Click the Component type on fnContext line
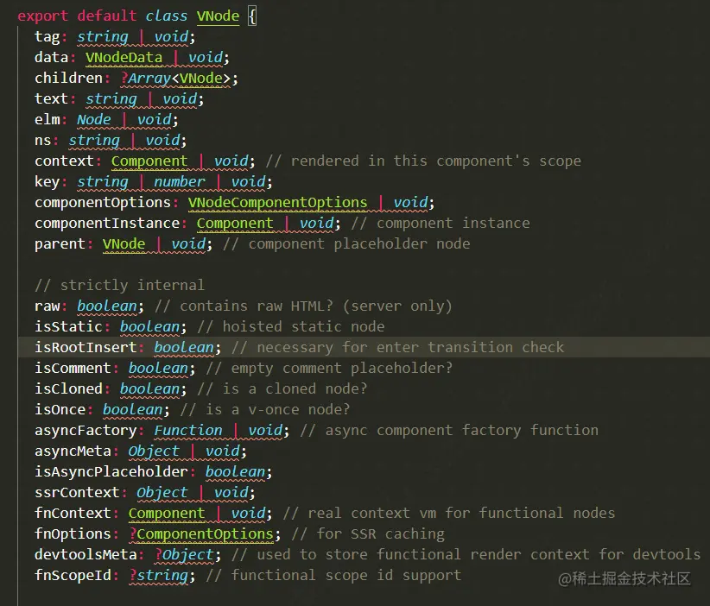Image resolution: width=710 pixels, height=606 pixels. (166, 514)
